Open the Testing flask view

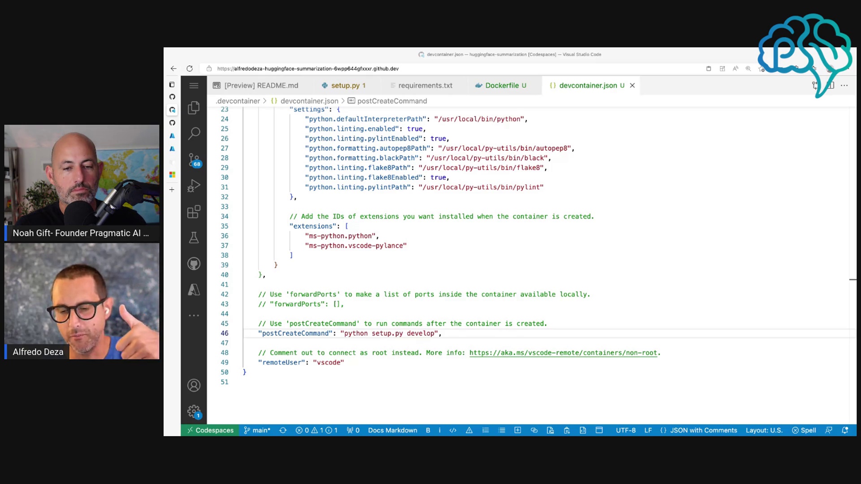coord(194,238)
